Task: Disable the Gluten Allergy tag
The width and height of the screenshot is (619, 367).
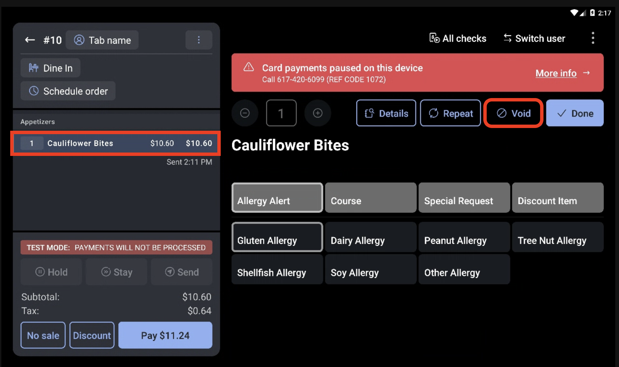Action: pos(277,237)
